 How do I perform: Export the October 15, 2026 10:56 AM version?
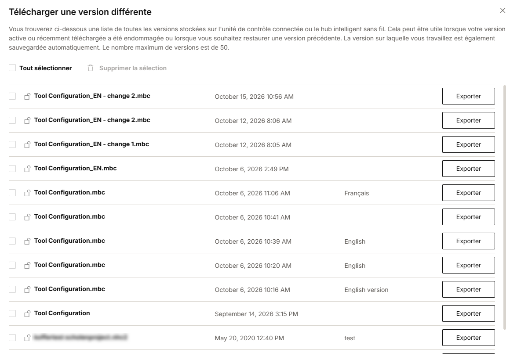pyautogui.click(x=468, y=96)
